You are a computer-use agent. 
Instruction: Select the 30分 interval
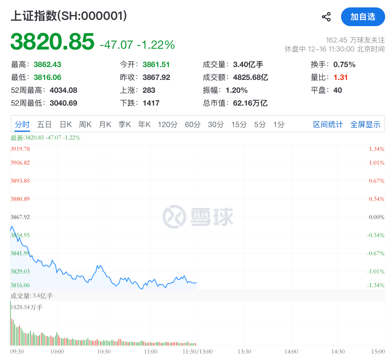click(215, 124)
